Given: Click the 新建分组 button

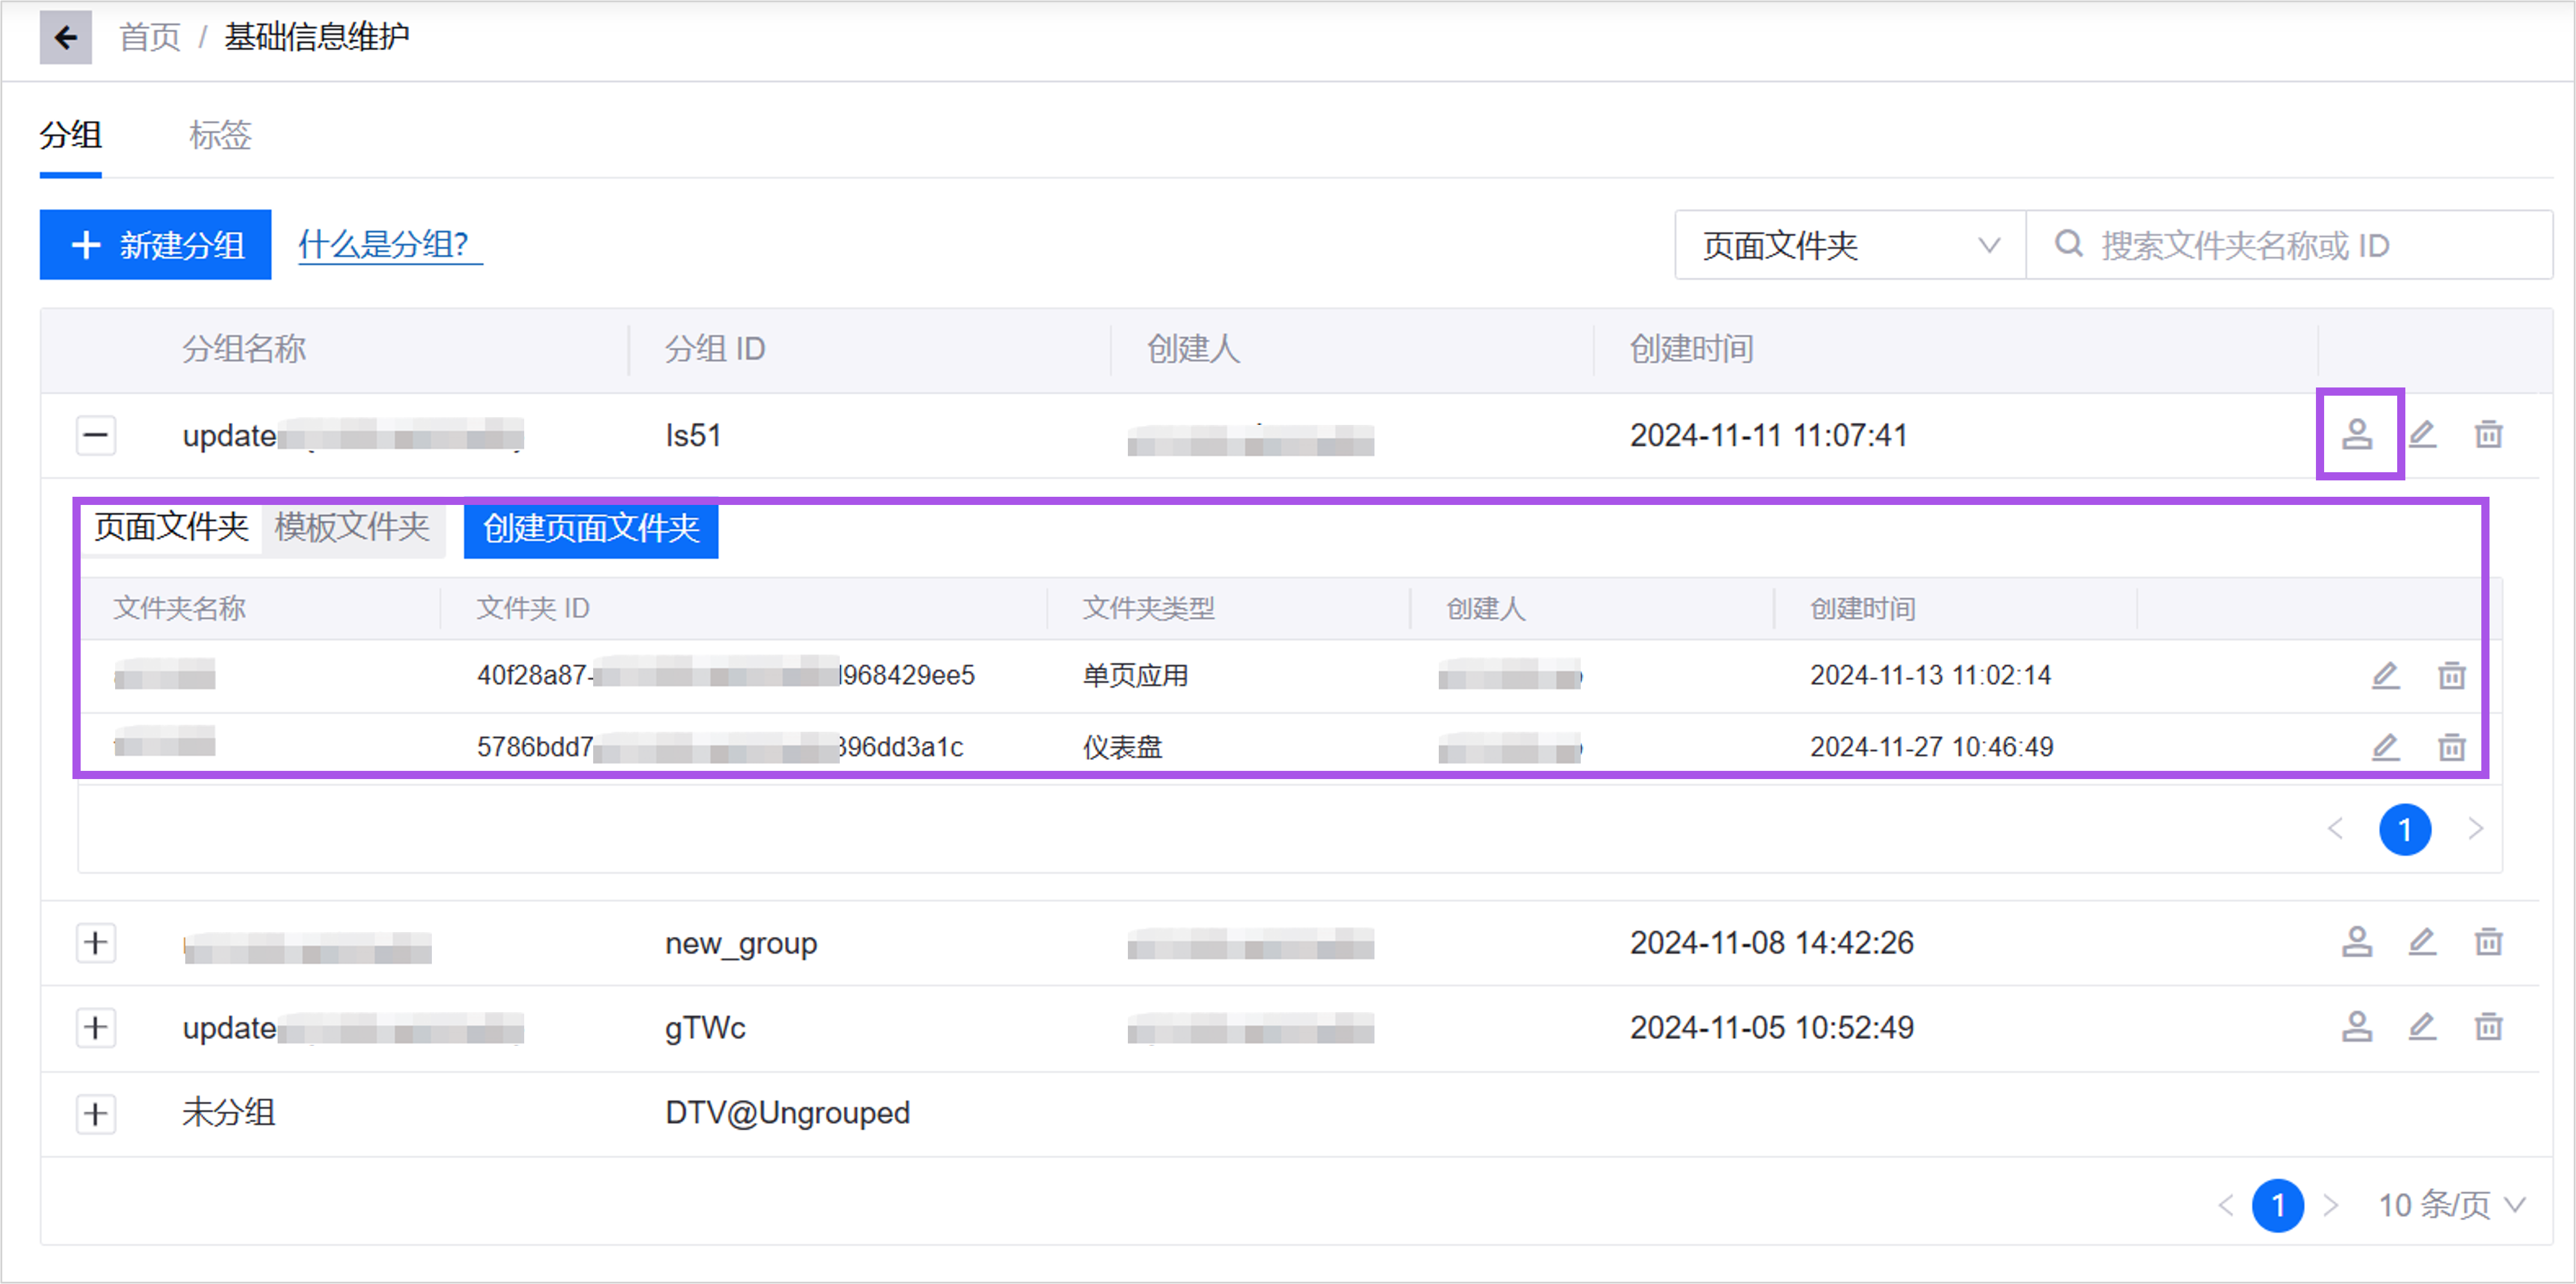Looking at the screenshot, I should (x=156, y=245).
